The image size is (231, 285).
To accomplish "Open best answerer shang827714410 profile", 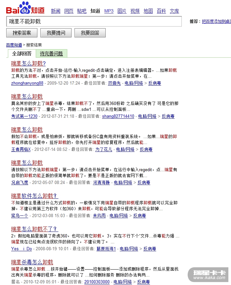I will coord(118,116).
